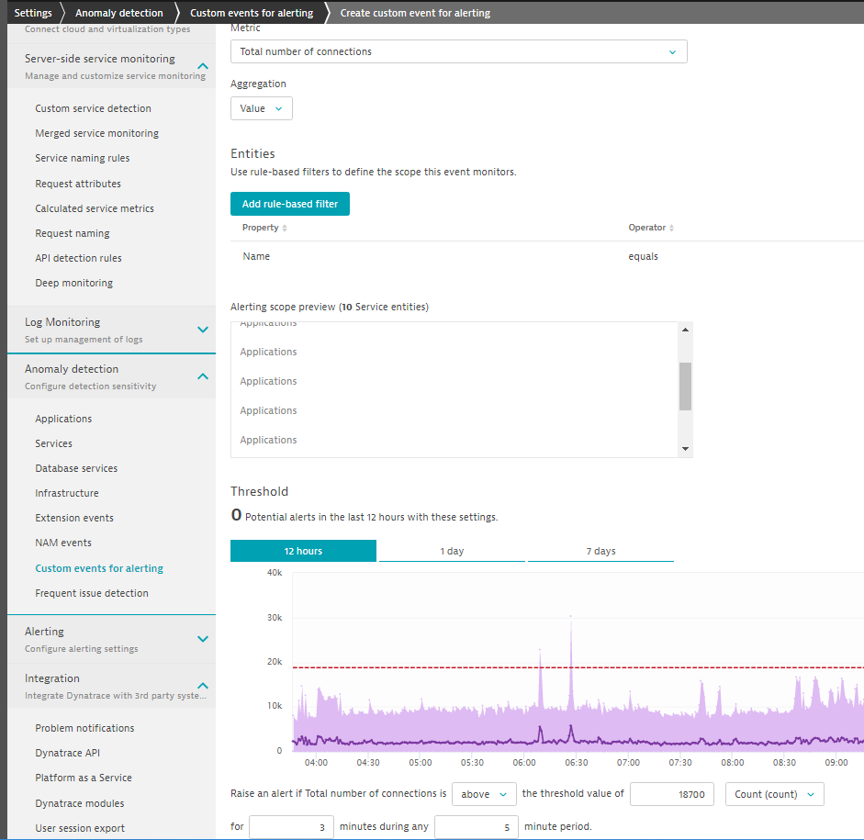
Task: Switch chart to 1 day tab
Action: 451,551
